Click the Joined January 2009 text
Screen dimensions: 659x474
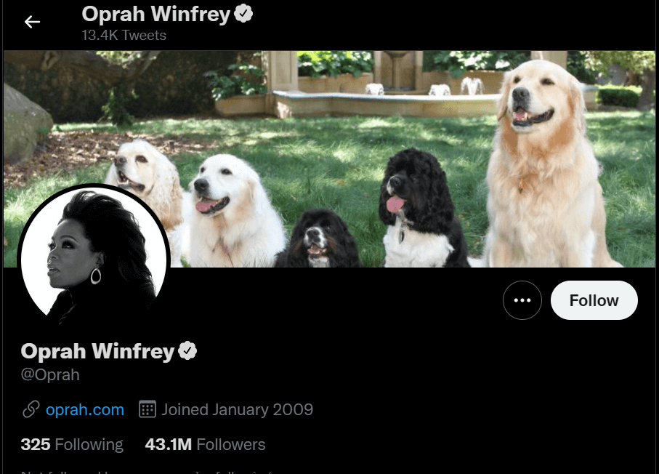coord(238,409)
